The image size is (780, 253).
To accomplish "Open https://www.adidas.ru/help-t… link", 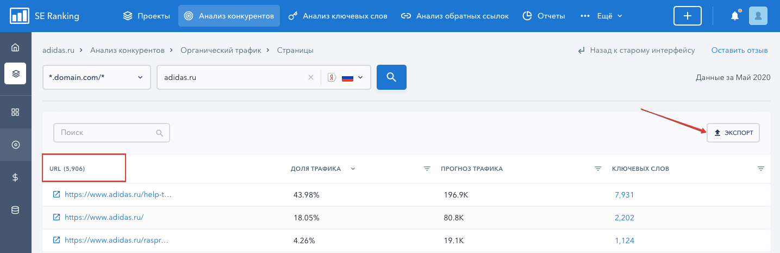I will pos(118,194).
